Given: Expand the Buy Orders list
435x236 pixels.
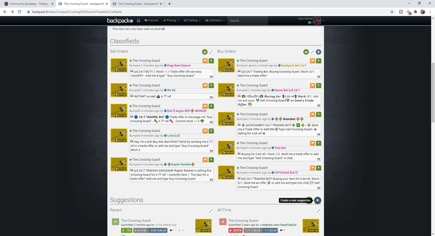Looking at the screenshot, I should 312,52.
